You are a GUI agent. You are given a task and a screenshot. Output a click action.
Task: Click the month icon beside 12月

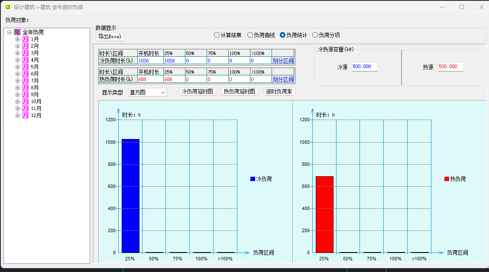coord(25,115)
